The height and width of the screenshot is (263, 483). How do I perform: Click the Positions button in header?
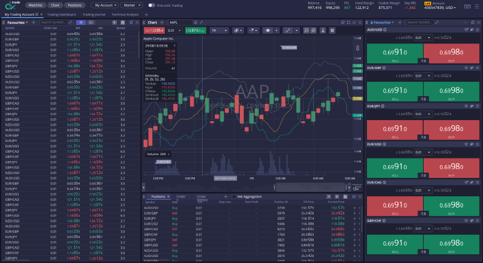tap(75, 5)
